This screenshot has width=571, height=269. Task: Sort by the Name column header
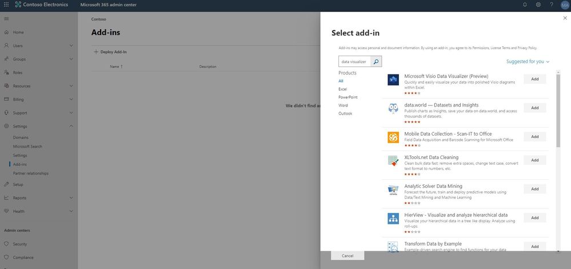point(116,67)
